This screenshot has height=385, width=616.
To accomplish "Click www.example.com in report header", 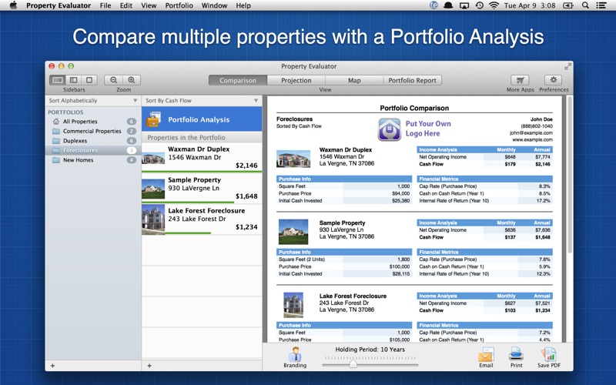I will [532, 139].
